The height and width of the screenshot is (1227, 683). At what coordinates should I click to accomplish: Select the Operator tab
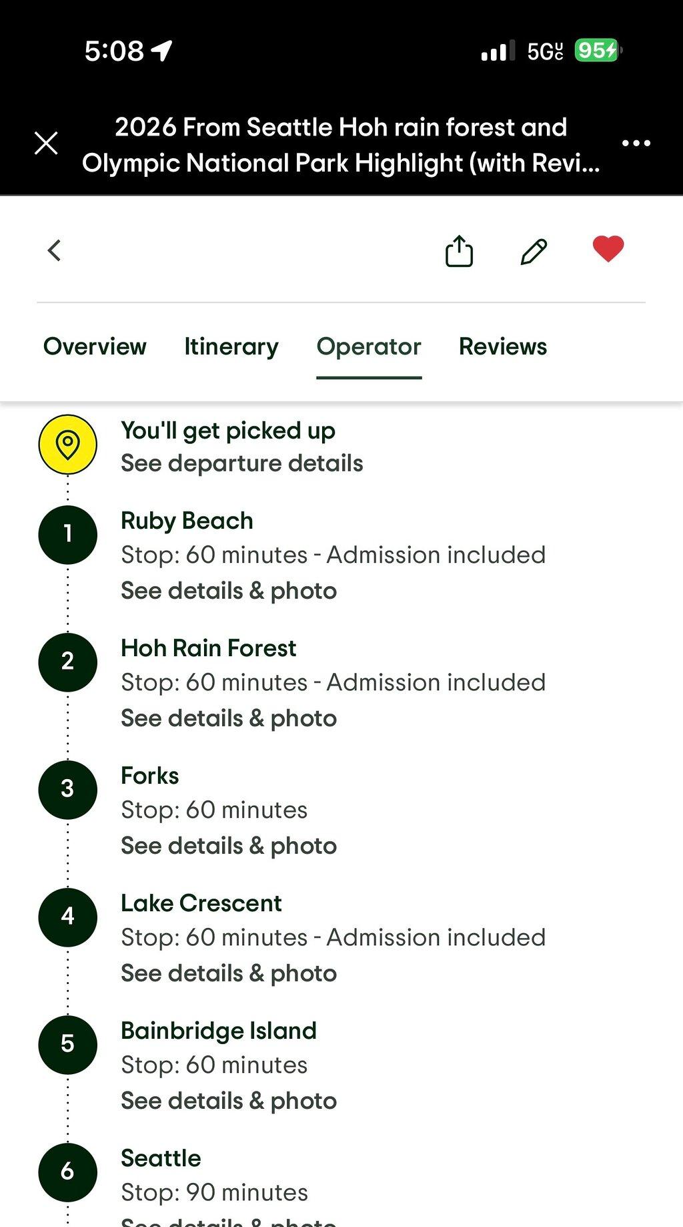point(369,346)
